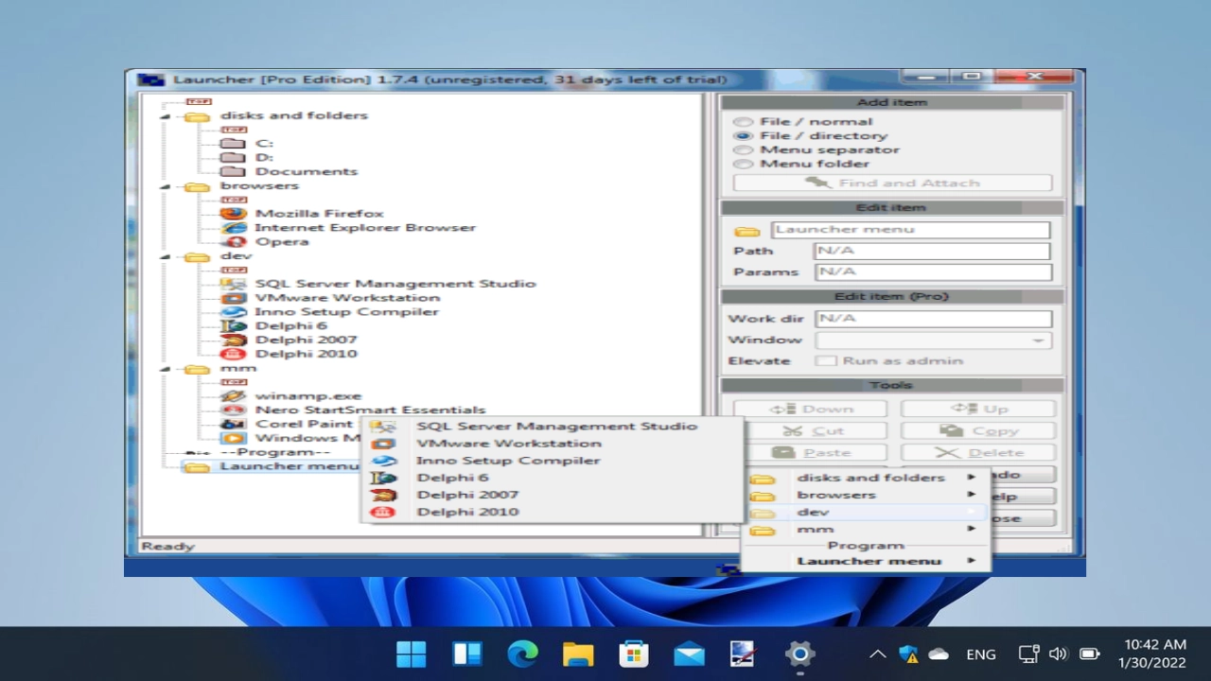Select the Documents folder icon in tree
The height and width of the screenshot is (681, 1211).
pyautogui.click(x=233, y=172)
